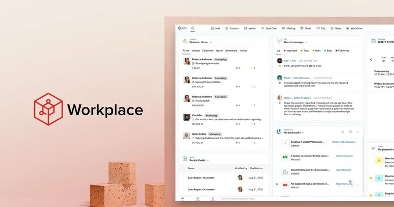Viewport: 394px width, 207px height.
Task: Filter starred messages by Important
Action: [x=291, y=51]
